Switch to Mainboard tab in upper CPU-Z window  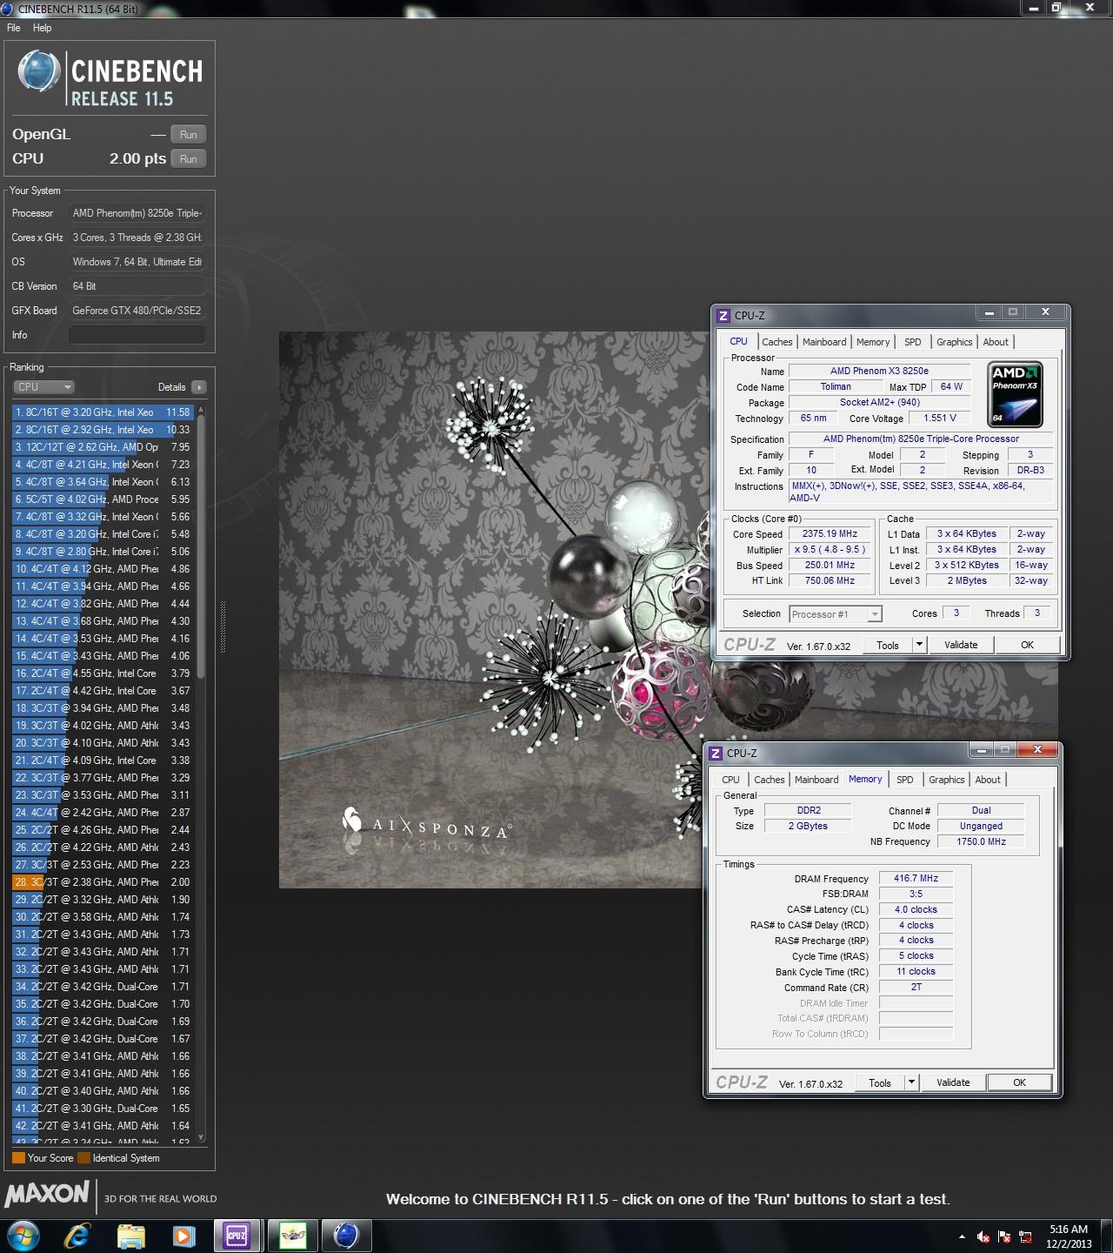(x=824, y=342)
